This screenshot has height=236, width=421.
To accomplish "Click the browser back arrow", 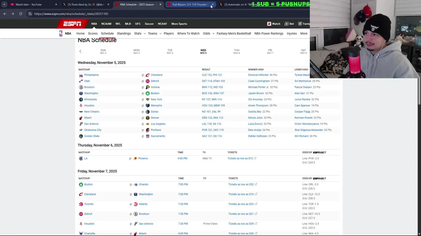I will pos(5,14).
